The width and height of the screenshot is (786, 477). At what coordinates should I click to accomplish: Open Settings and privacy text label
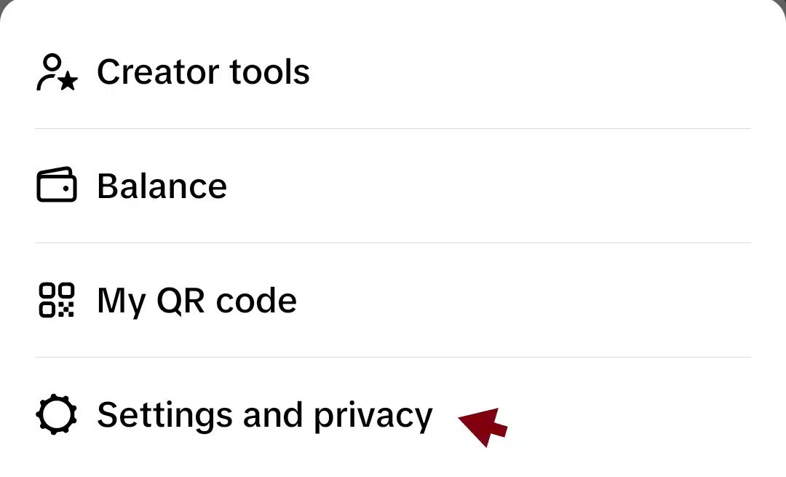pyautogui.click(x=265, y=415)
